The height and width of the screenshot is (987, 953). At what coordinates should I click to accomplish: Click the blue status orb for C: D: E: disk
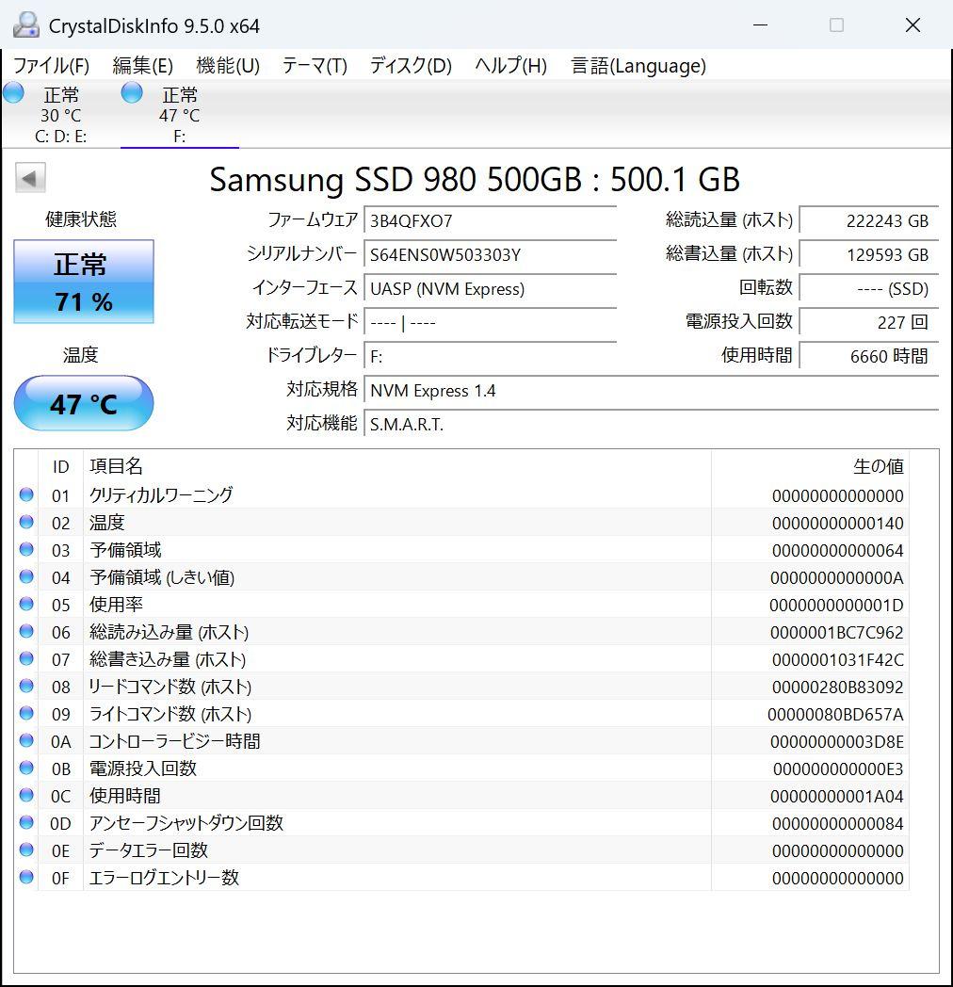(13, 92)
